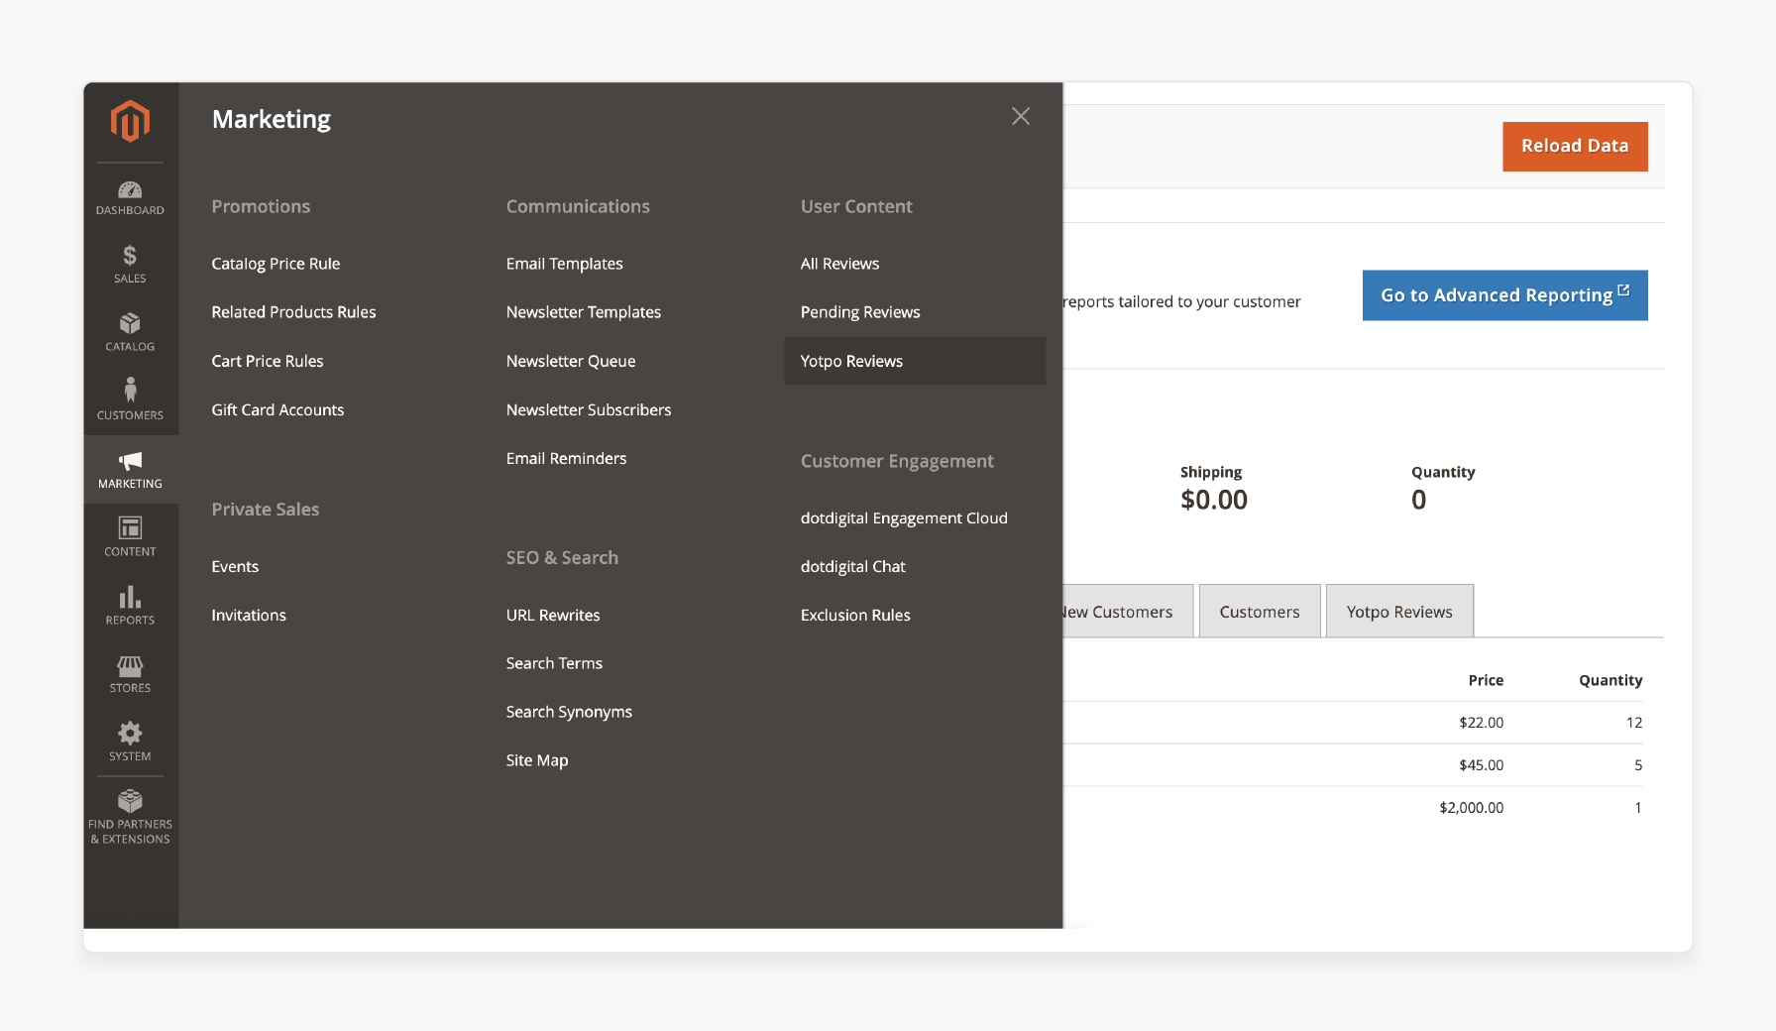This screenshot has height=1031, width=1776.
Task: Open Events under Private Sales
Action: pos(235,566)
